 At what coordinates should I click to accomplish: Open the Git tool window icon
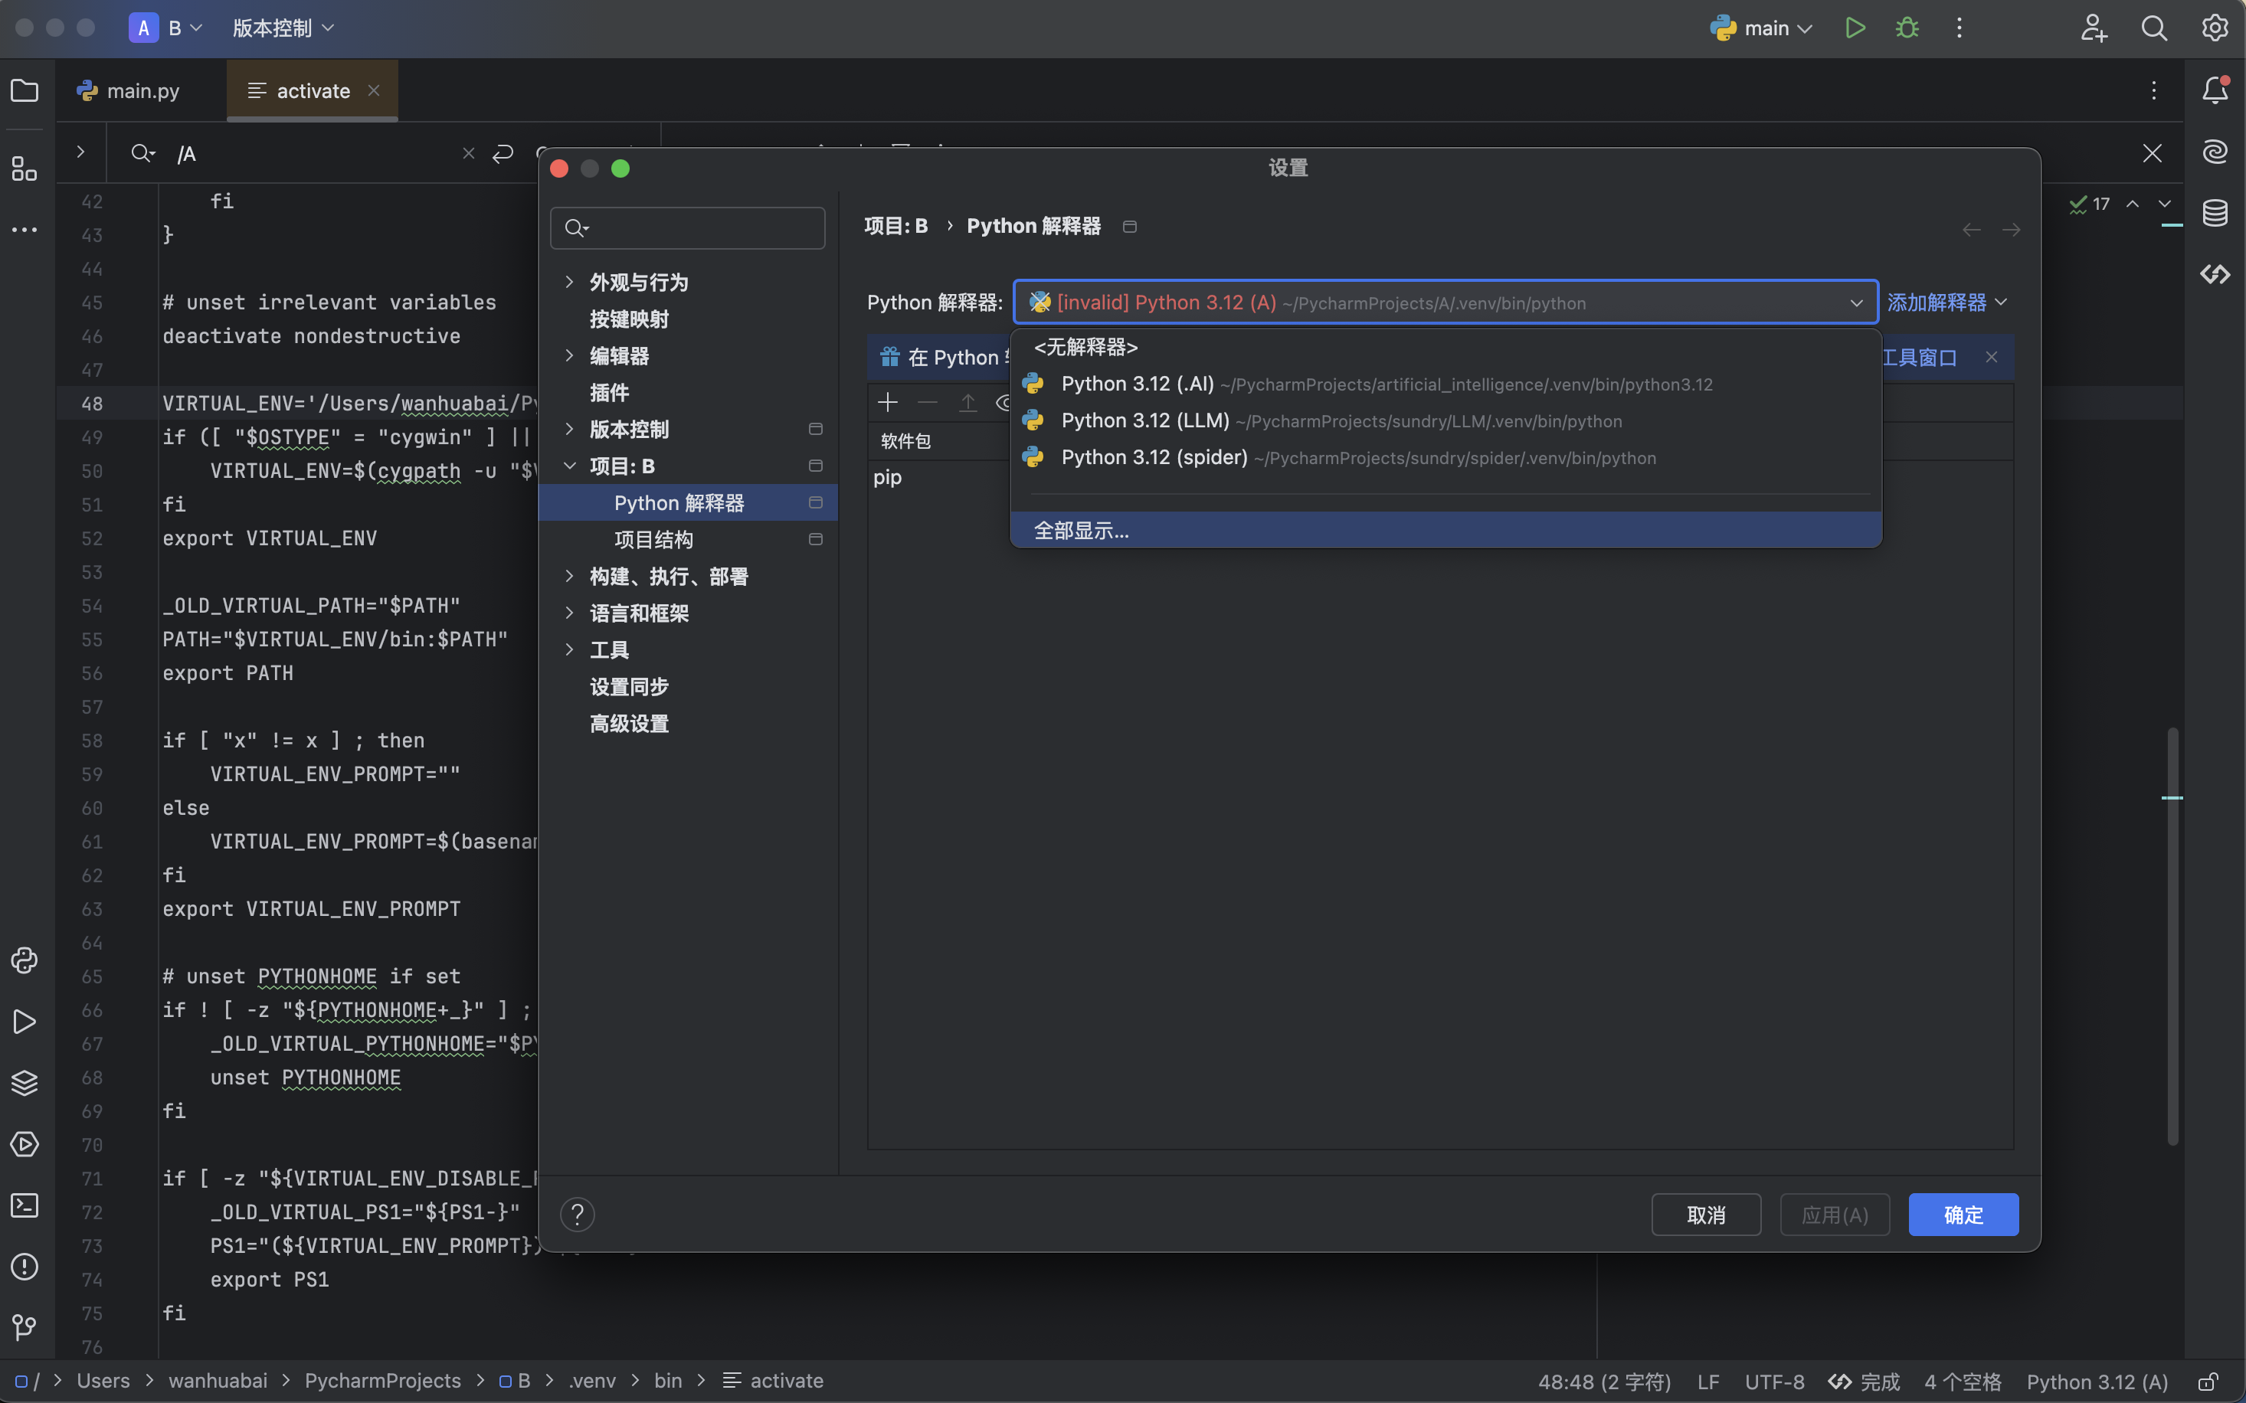[25, 1328]
